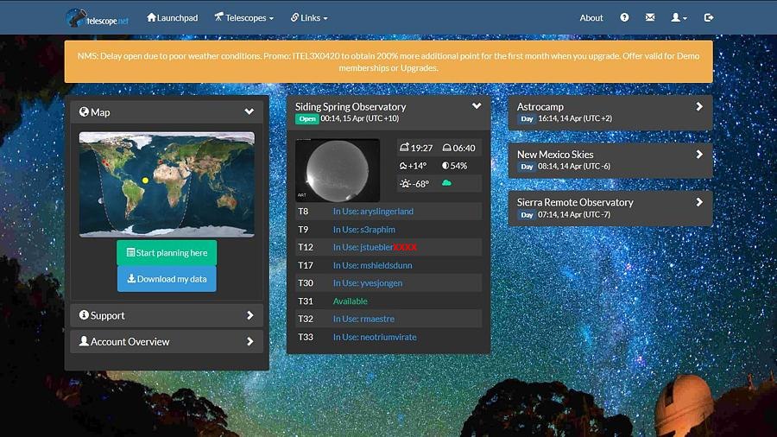Expand the Support panel
This screenshot has height=437, width=777.
pyautogui.click(x=250, y=315)
